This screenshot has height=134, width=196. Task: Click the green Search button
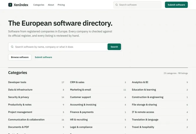point(114,47)
